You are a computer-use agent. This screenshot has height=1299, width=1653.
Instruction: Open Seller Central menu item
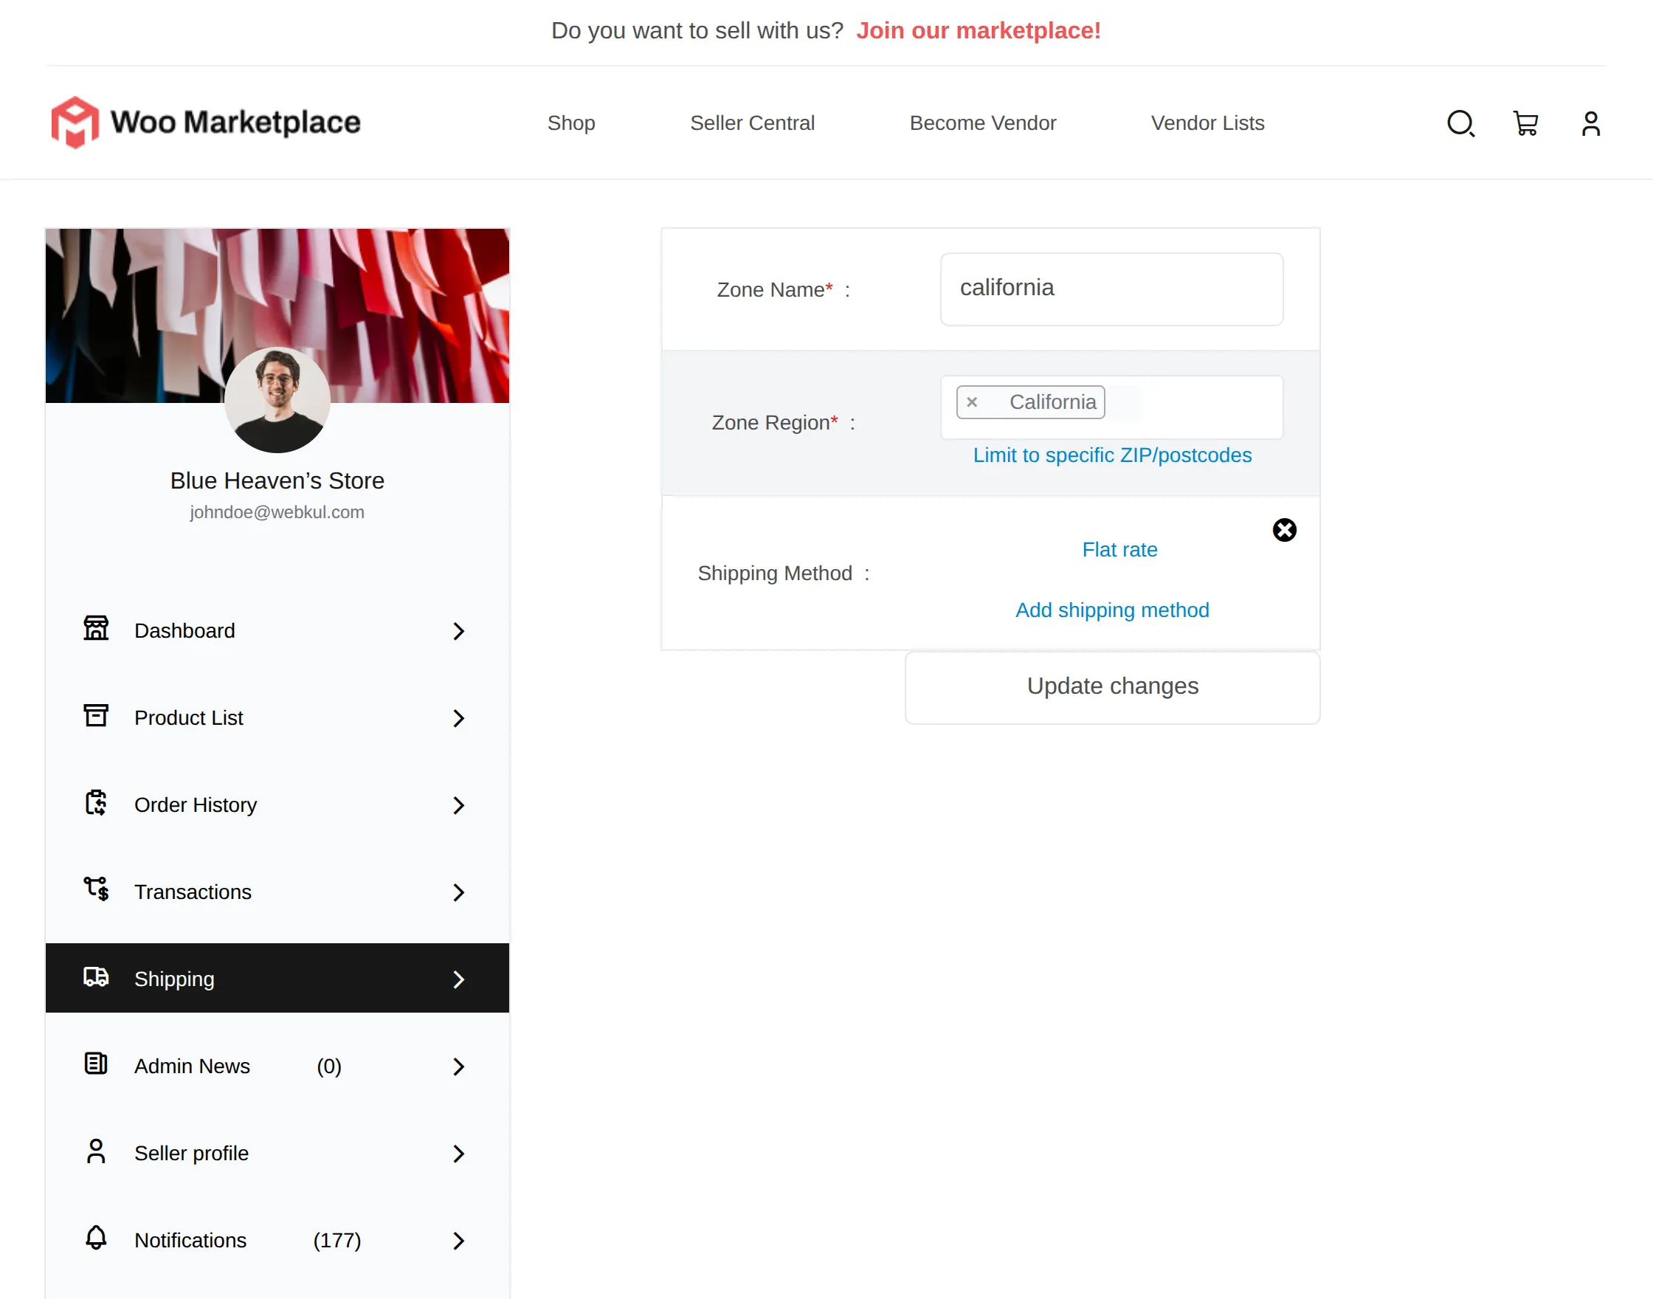752,123
